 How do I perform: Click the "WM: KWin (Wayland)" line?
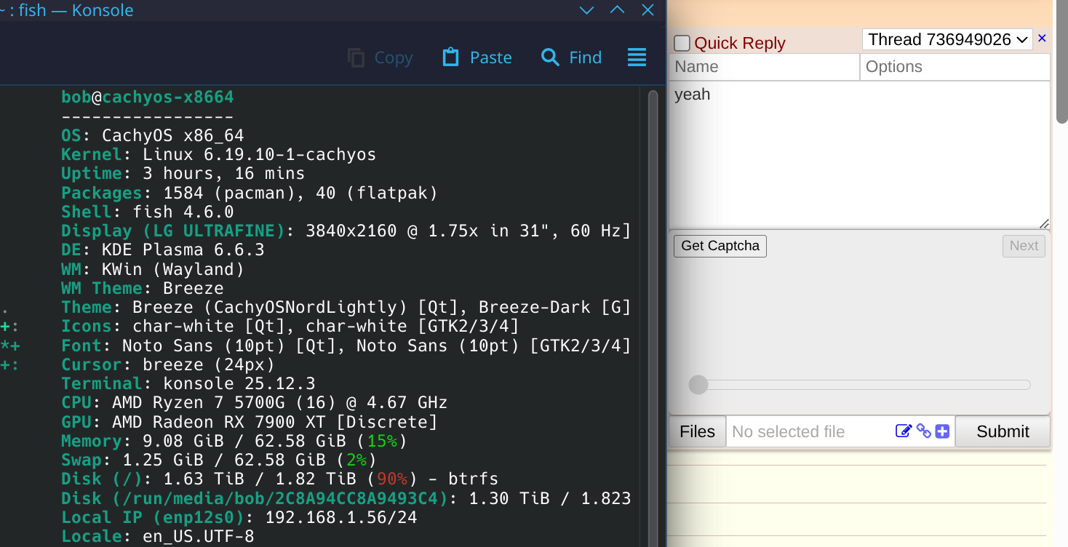153,269
